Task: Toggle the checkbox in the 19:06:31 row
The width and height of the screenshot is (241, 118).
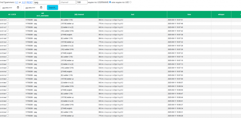Action: point(8,112)
